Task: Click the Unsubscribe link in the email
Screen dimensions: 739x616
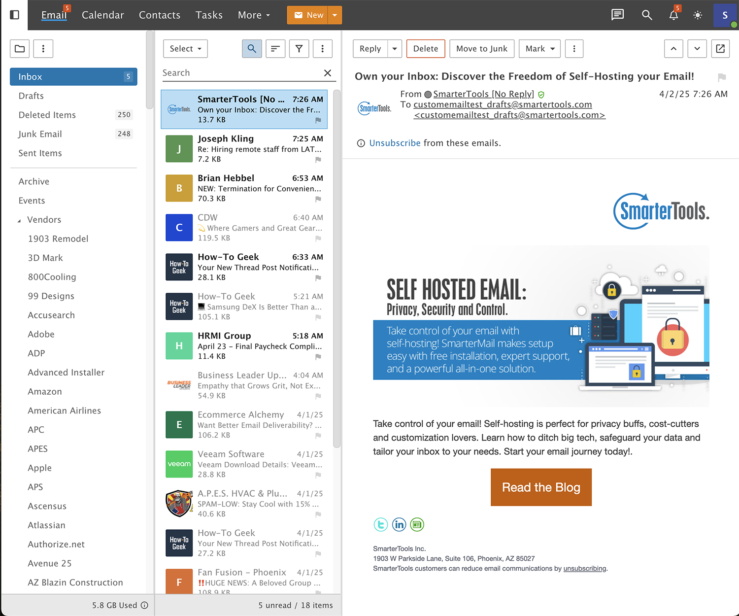Action: (395, 143)
